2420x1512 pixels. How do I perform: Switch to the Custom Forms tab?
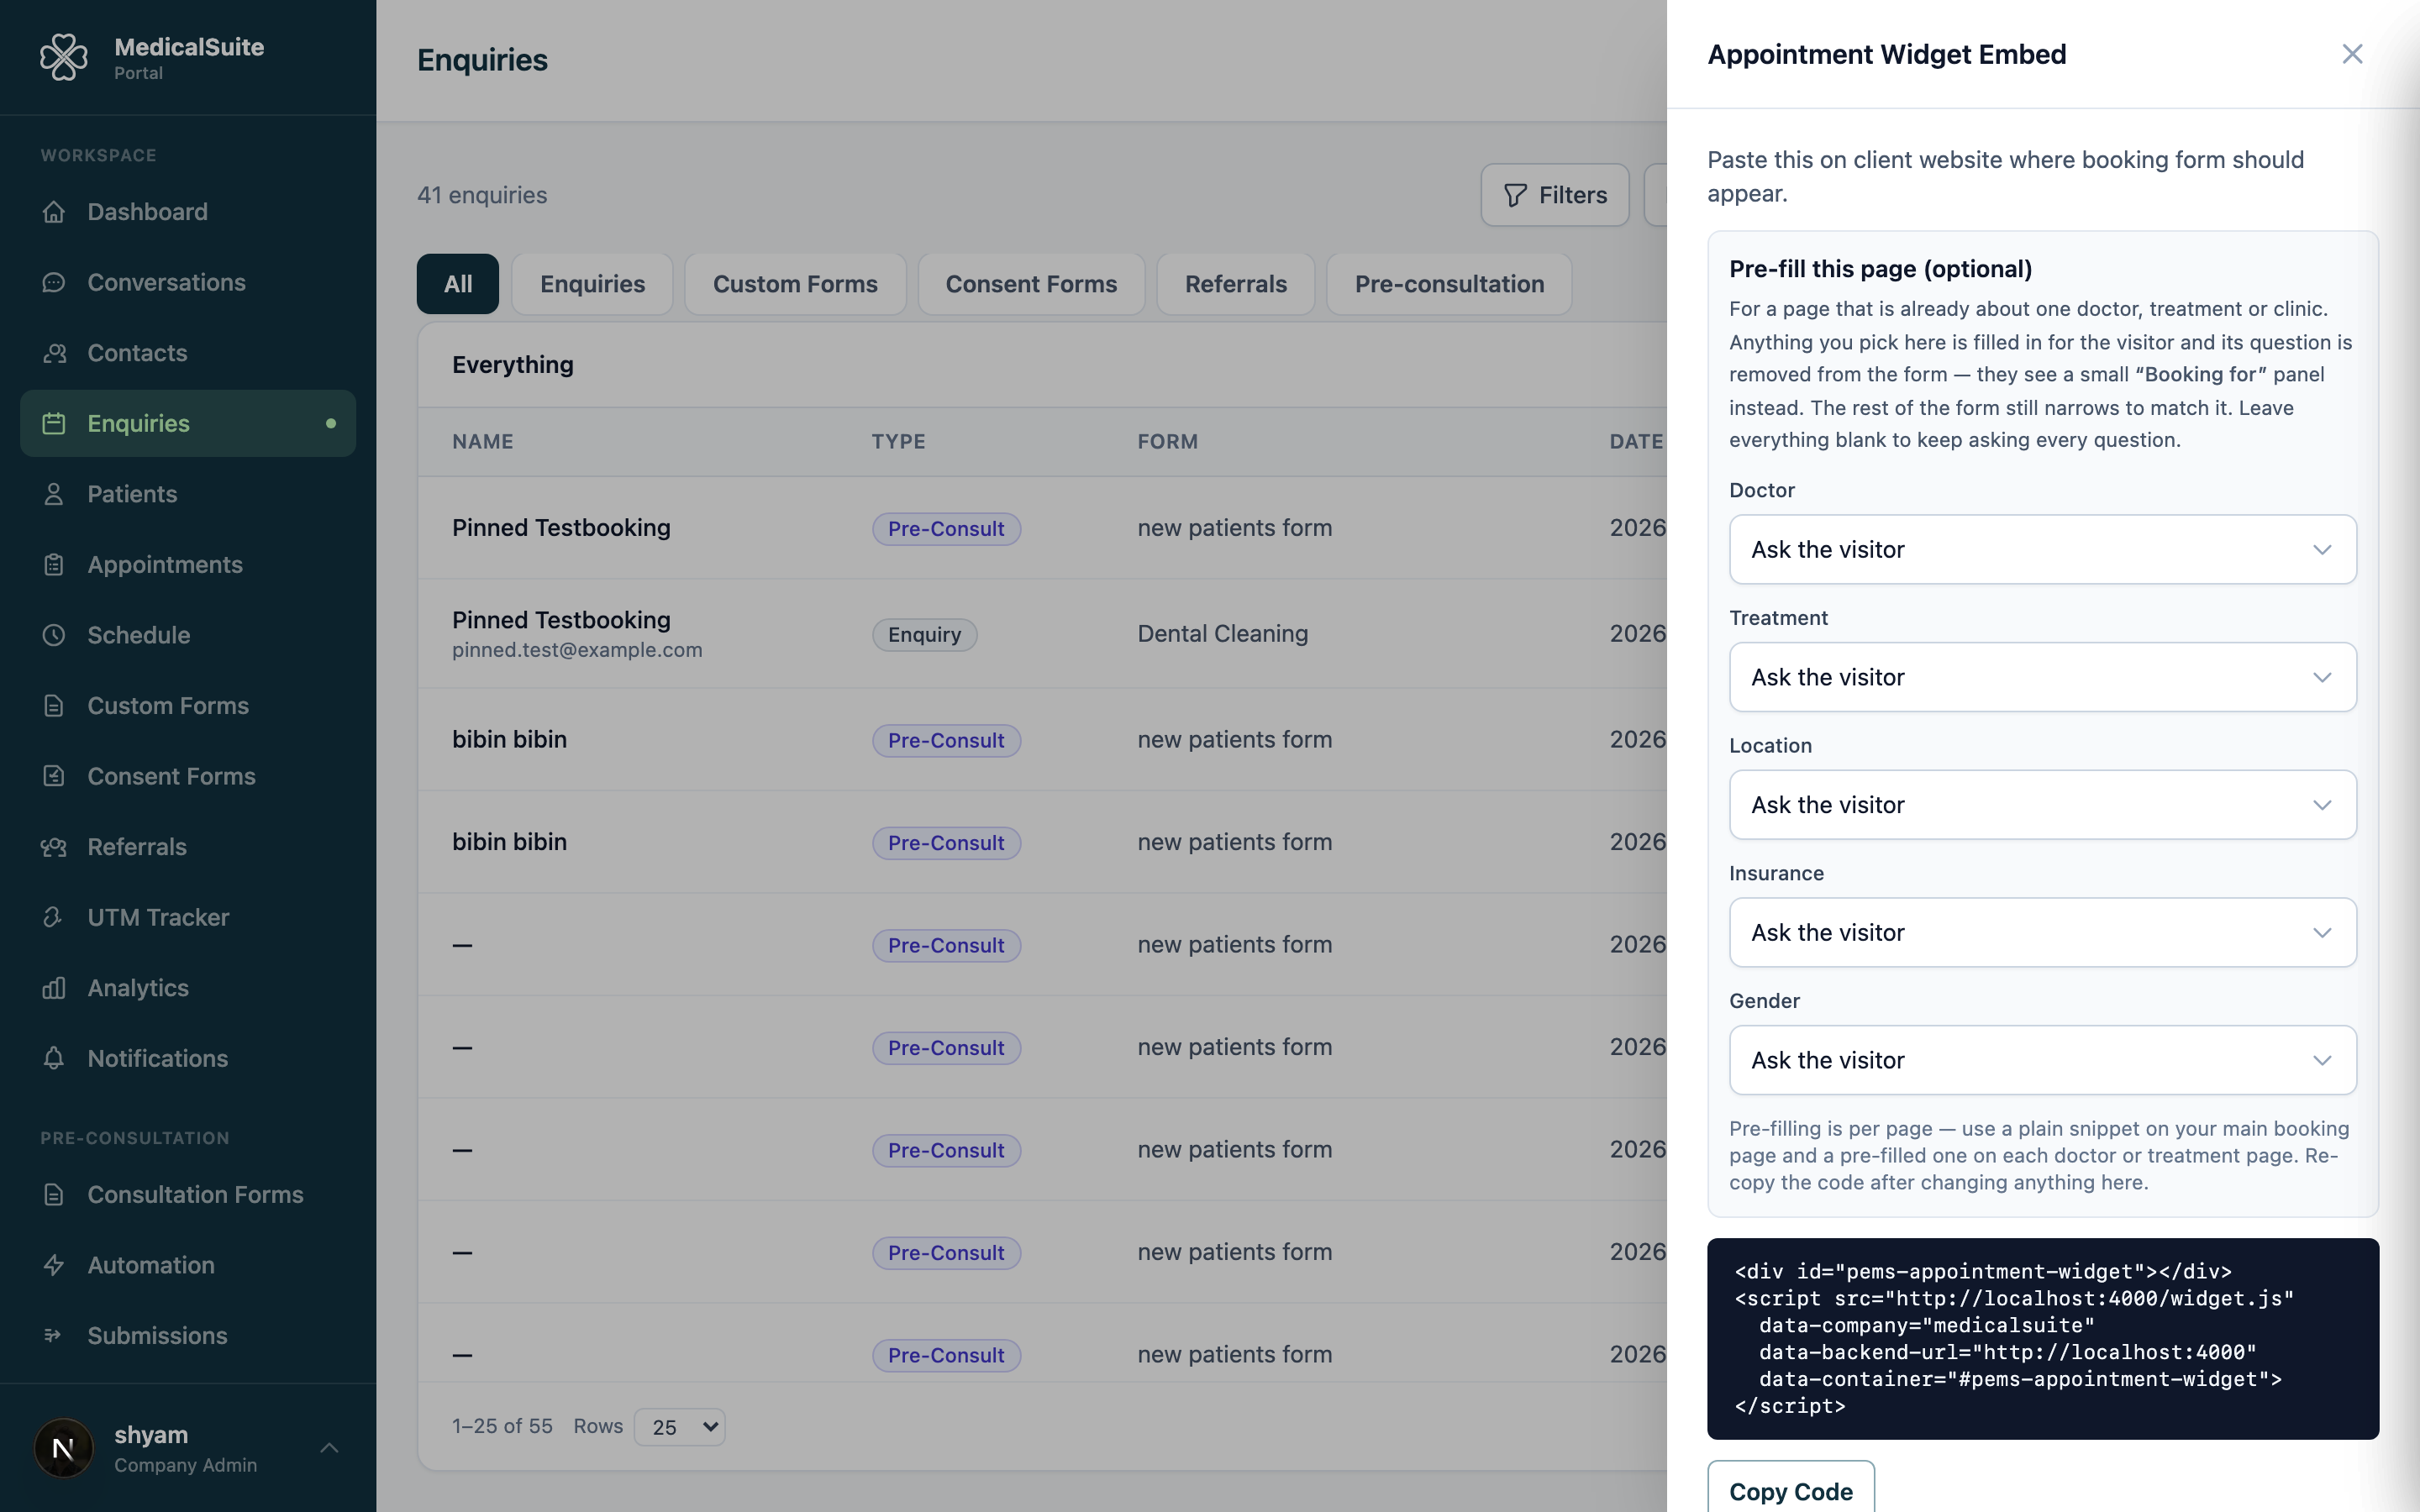pos(795,284)
